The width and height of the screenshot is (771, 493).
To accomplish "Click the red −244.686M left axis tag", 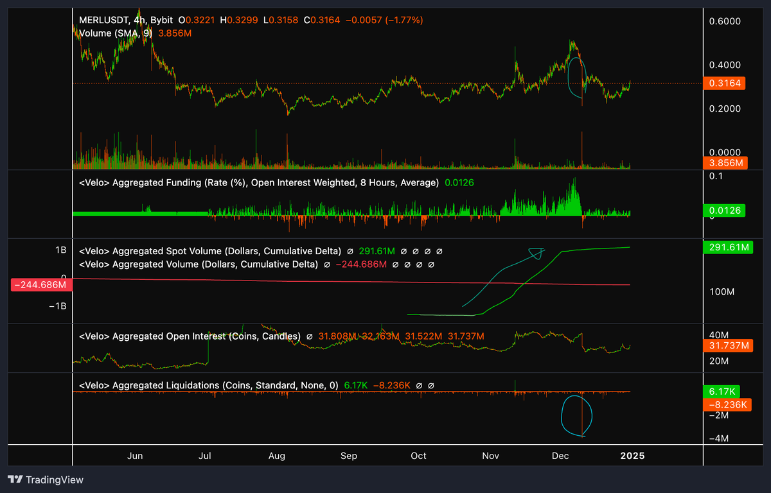I will click(x=41, y=284).
